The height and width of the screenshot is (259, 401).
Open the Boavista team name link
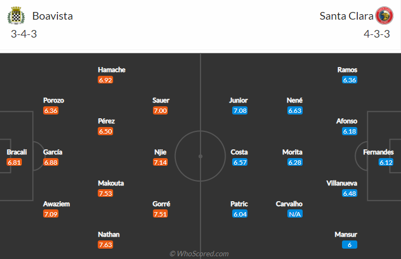(x=52, y=16)
